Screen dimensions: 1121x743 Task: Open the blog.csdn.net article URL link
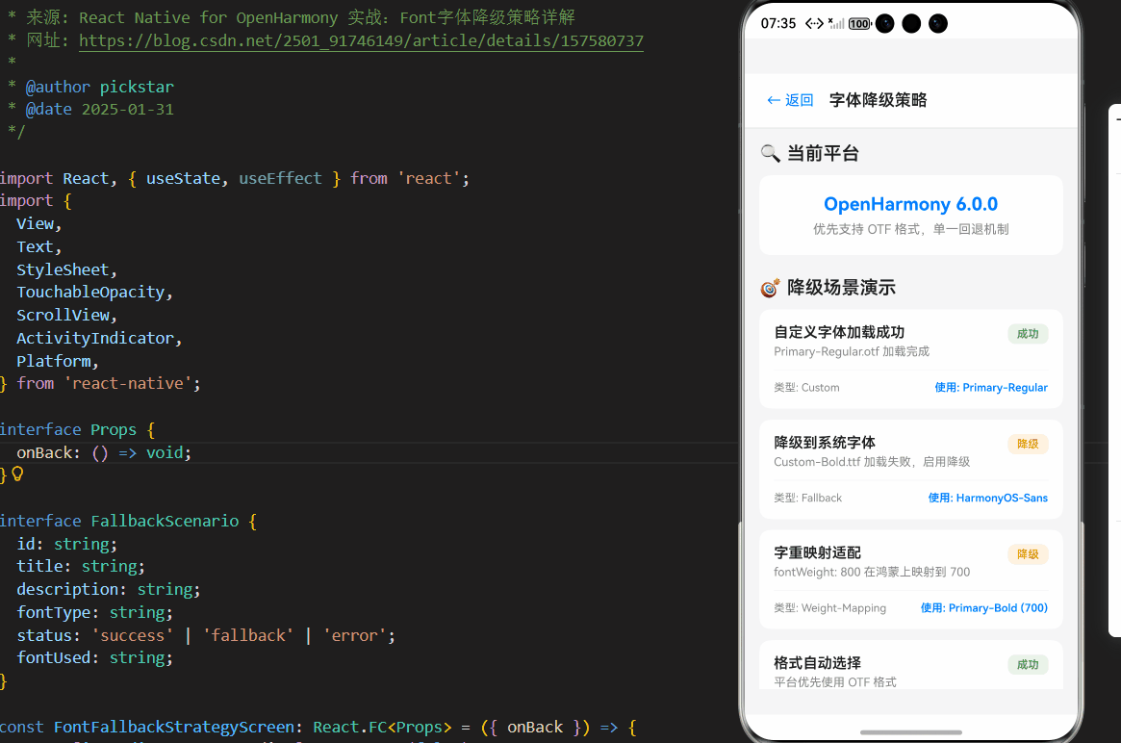pos(361,40)
